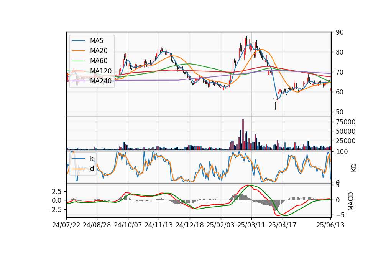This screenshot has width=368, height=265.
Task: Click the MACD left axis value 0.0
Action: (x=57, y=200)
